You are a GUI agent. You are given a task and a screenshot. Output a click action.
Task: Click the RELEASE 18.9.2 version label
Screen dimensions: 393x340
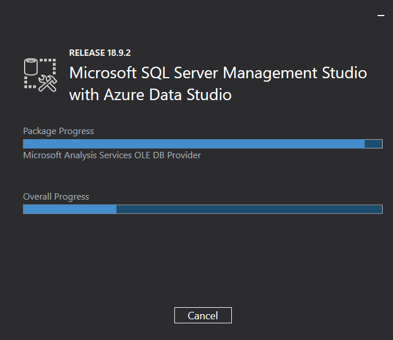tap(100, 53)
